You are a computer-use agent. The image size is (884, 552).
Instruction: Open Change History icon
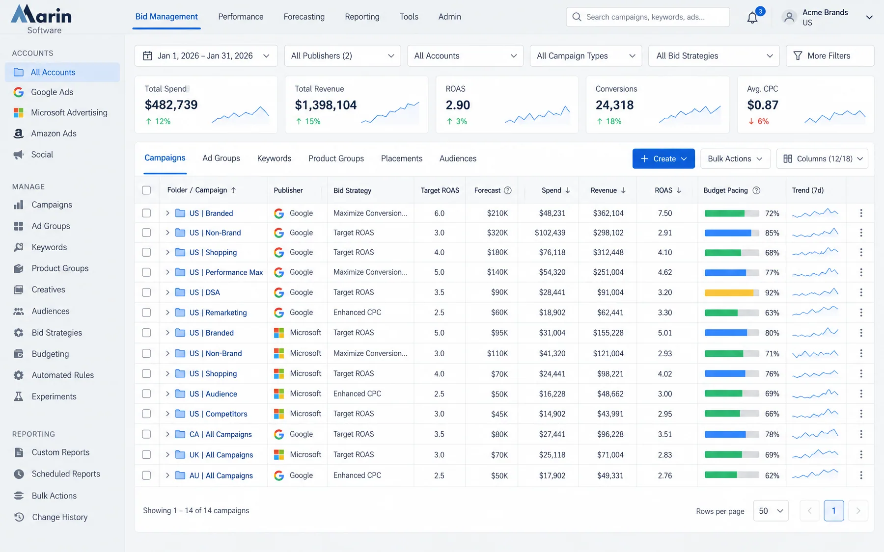tap(19, 517)
